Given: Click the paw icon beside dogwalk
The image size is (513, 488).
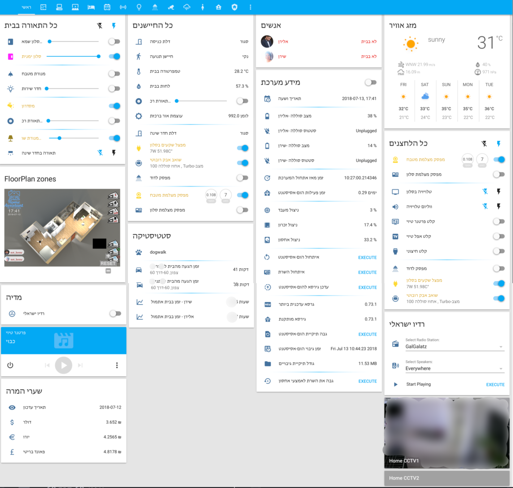Looking at the screenshot, I should [x=139, y=252].
